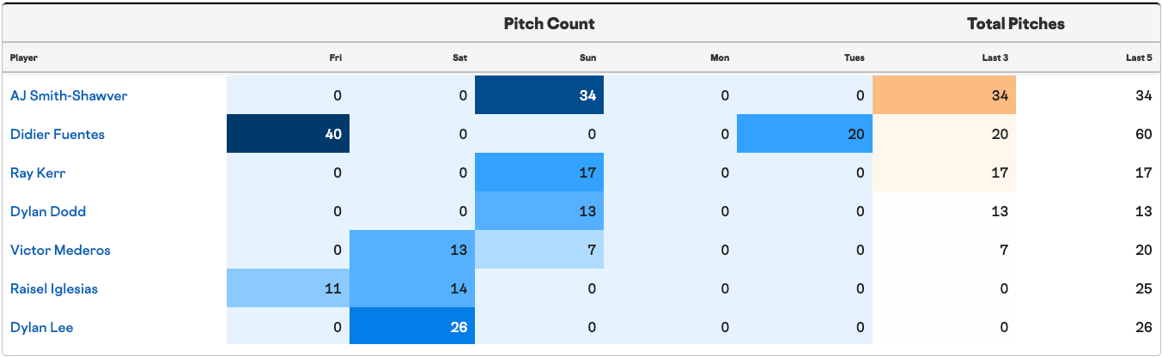
Task: Select AJ Smith-Shawver's 34-pitch Sunday cell
Action: pyautogui.click(x=539, y=96)
